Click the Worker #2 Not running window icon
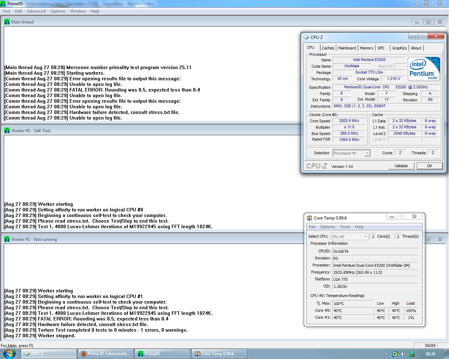The width and height of the screenshot is (449, 359). (x=7, y=239)
